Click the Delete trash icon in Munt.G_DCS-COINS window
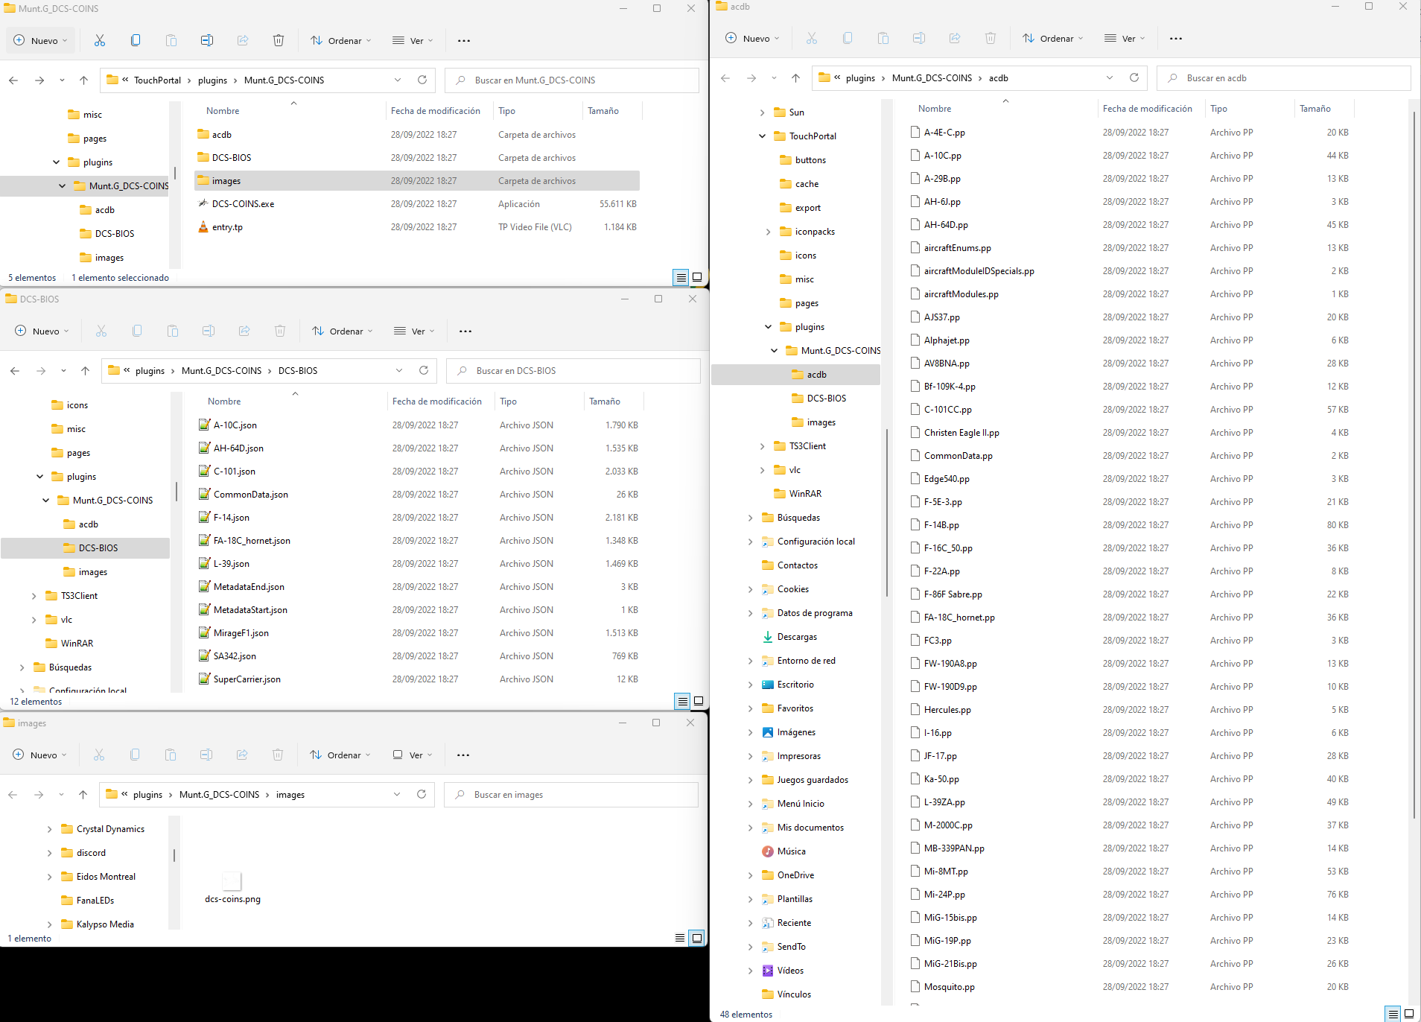Image resolution: width=1421 pixels, height=1022 pixels. [x=279, y=40]
